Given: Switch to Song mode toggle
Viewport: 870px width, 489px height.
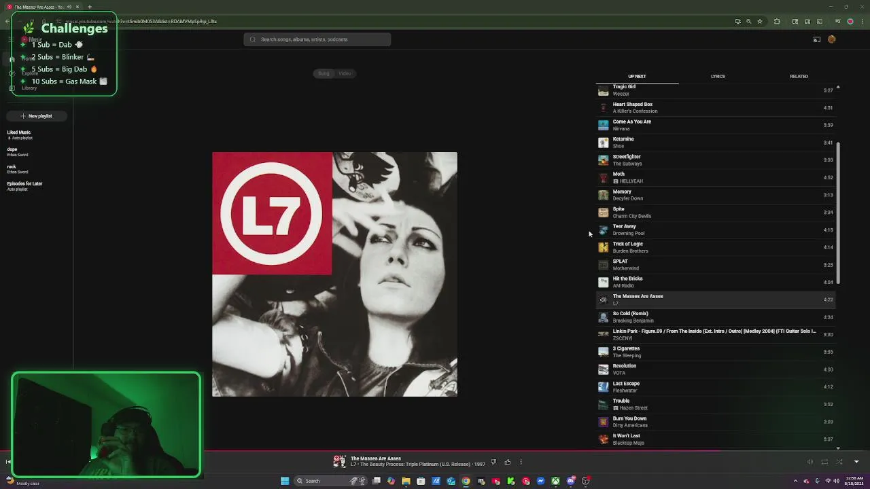Looking at the screenshot, I should coord(324,73).
